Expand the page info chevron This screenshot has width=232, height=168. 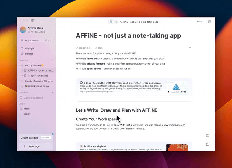click(190, 48)
